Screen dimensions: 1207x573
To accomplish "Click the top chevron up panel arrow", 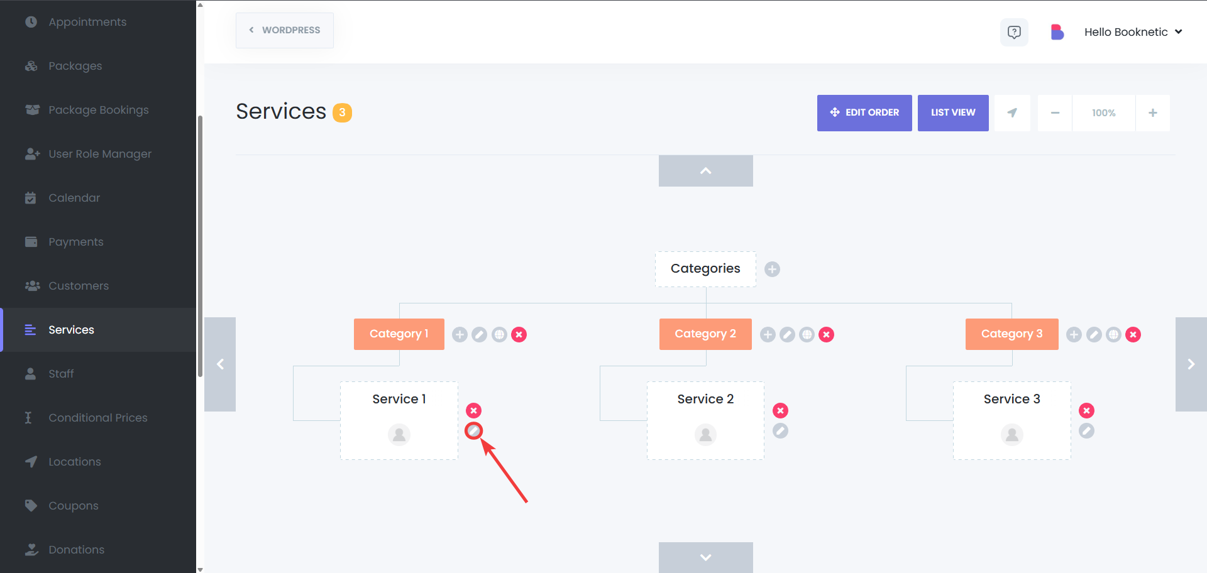I will [x=706, y=171].
